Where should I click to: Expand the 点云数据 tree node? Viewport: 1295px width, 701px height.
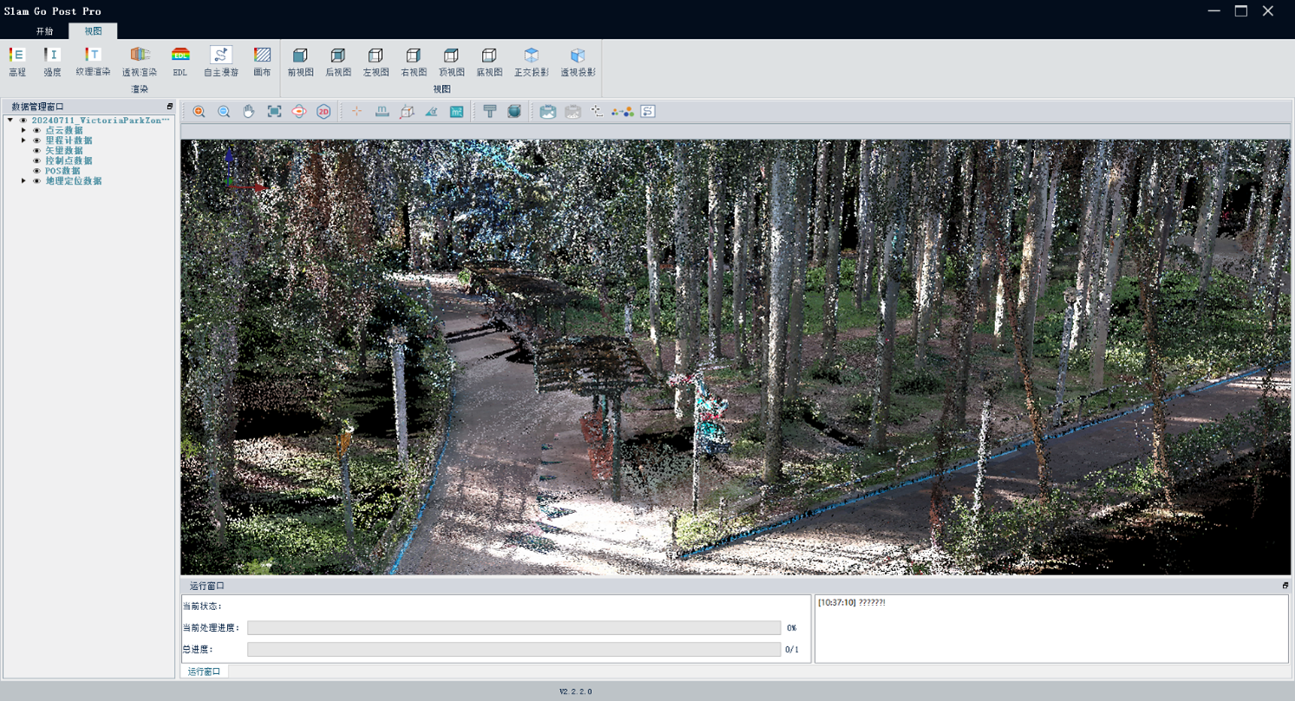pyautogui.click(x=23, y=130)
